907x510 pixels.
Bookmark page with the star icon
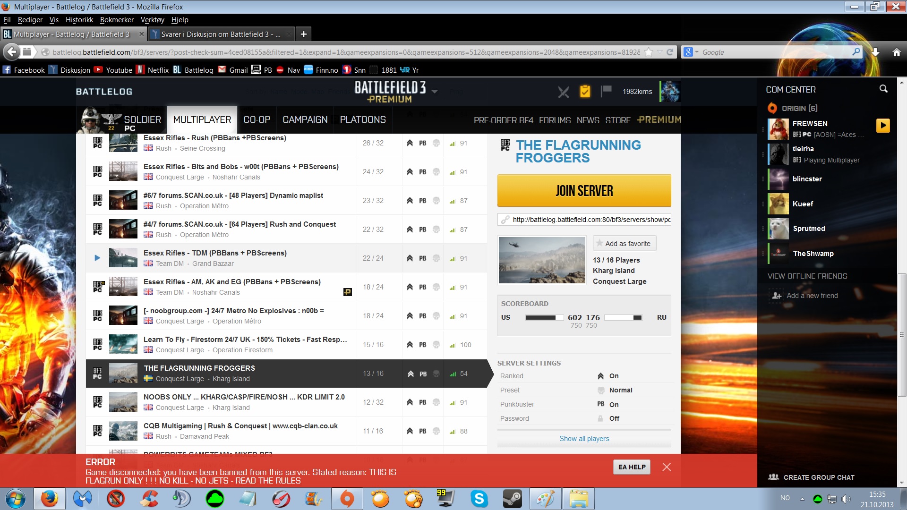click(x=649, y=52)
